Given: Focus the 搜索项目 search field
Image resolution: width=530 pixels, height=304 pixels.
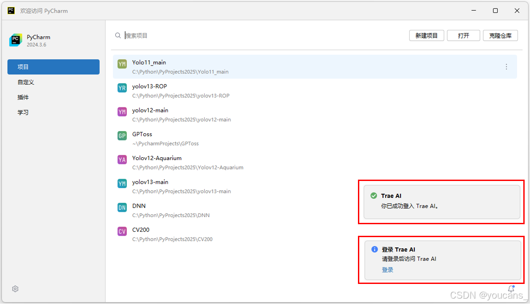Looking at the screenshot, I should (260, 35).
